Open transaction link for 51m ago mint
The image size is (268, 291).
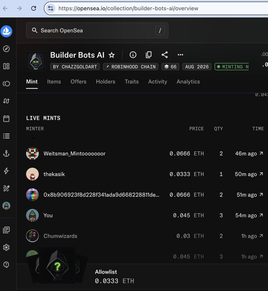(x=261, y=195)
